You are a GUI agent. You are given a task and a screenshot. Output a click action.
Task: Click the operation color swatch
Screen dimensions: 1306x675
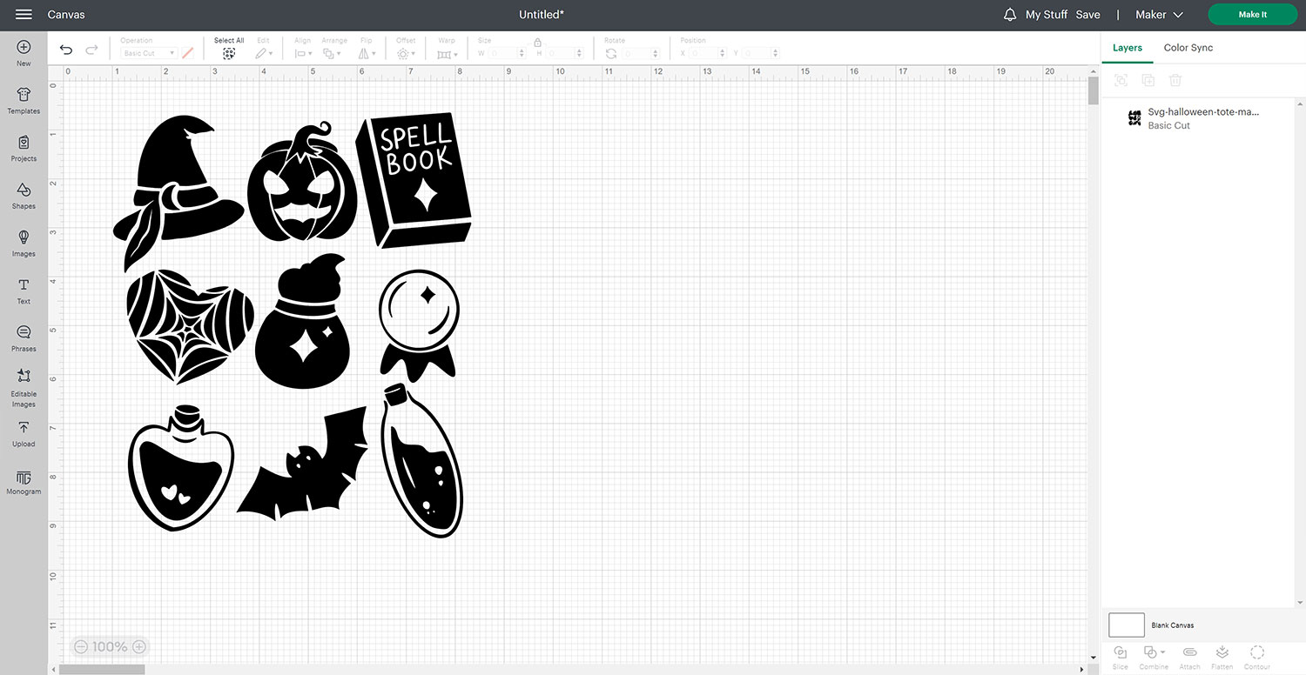click(187, 54)
